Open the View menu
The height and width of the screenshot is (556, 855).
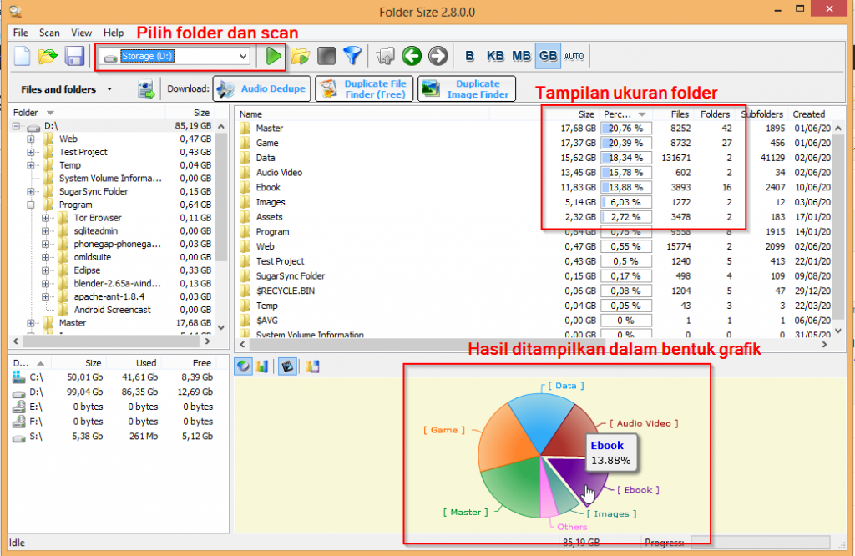[x=82, y=33]
